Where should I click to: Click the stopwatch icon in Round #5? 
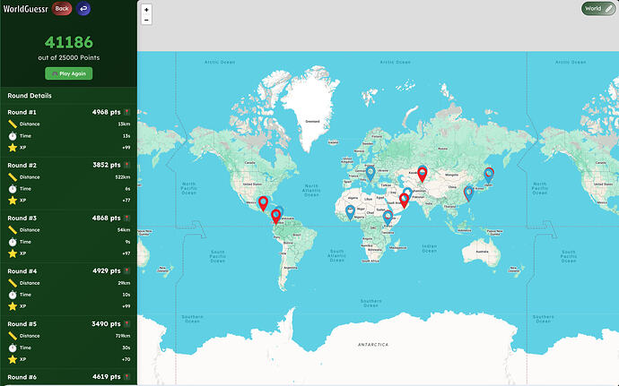click(x=13, y=347)
